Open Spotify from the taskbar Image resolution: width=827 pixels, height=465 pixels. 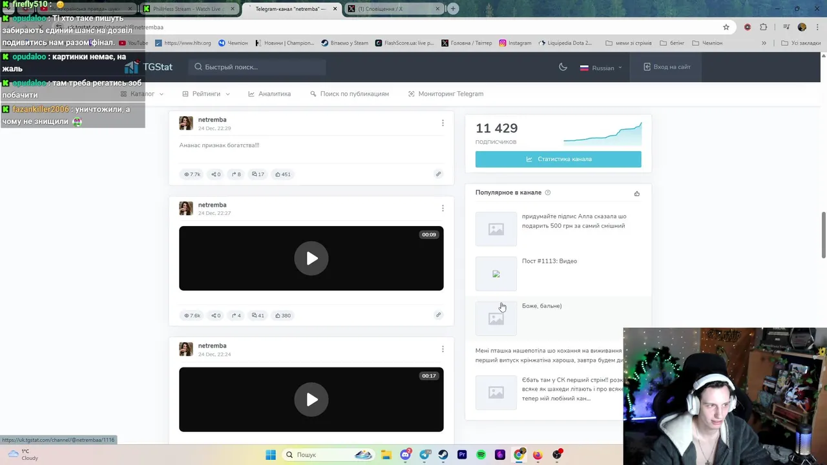(481, 455)
